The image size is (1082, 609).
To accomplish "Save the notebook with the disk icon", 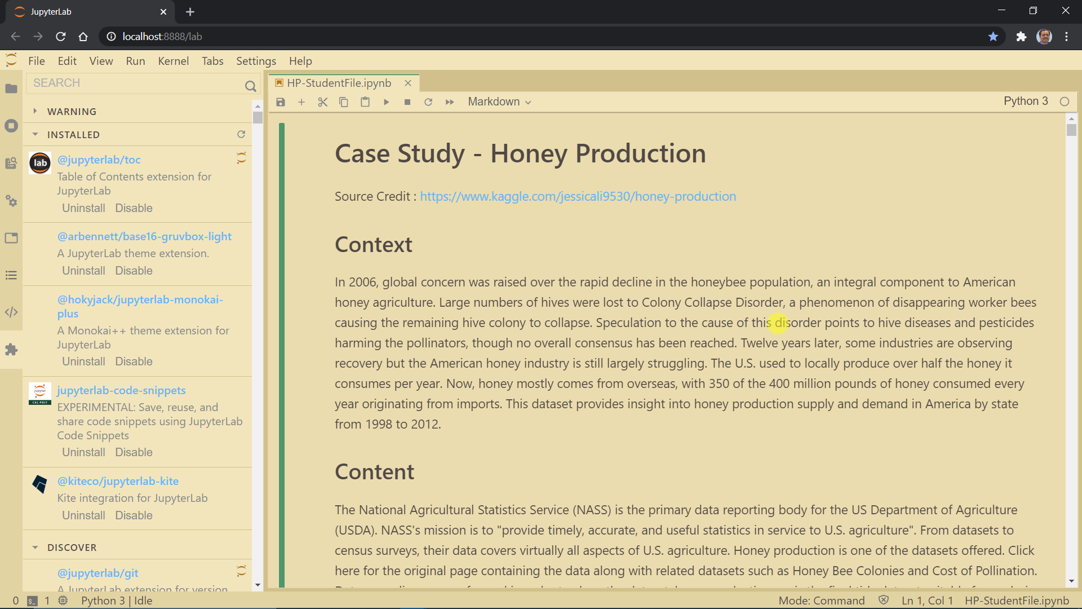I will [x=281, y=102].
